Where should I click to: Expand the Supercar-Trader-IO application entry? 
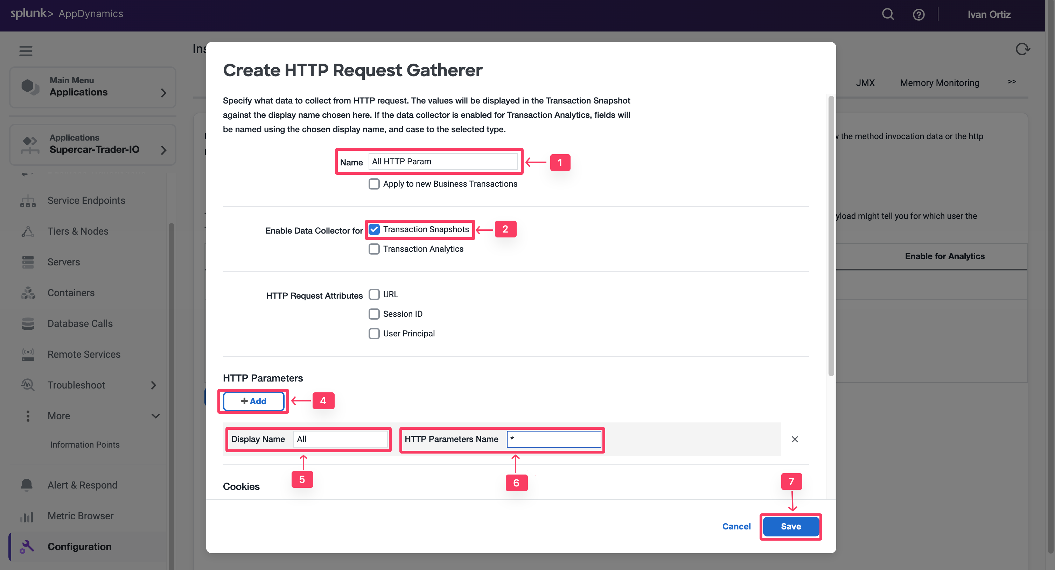163,150
